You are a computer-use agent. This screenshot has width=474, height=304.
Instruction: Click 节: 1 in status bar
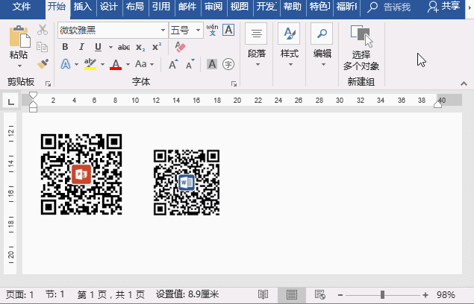[x=54, y=294]
